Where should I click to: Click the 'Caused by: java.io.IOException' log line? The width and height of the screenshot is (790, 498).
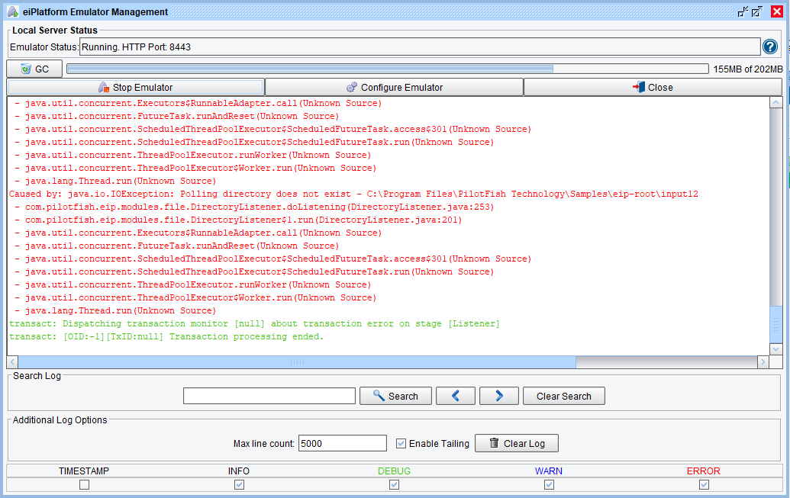(x=353, y=194)
